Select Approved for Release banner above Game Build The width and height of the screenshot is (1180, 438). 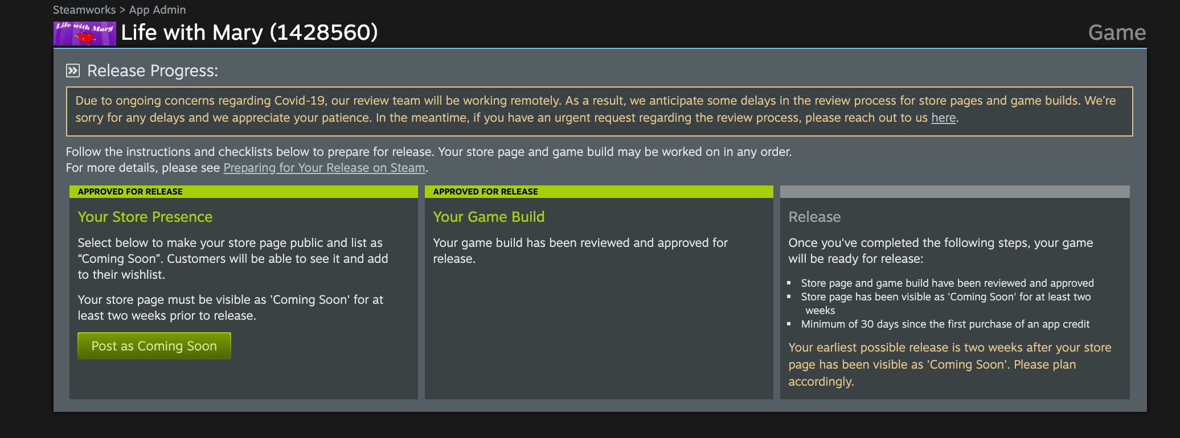tap(599, 192)
